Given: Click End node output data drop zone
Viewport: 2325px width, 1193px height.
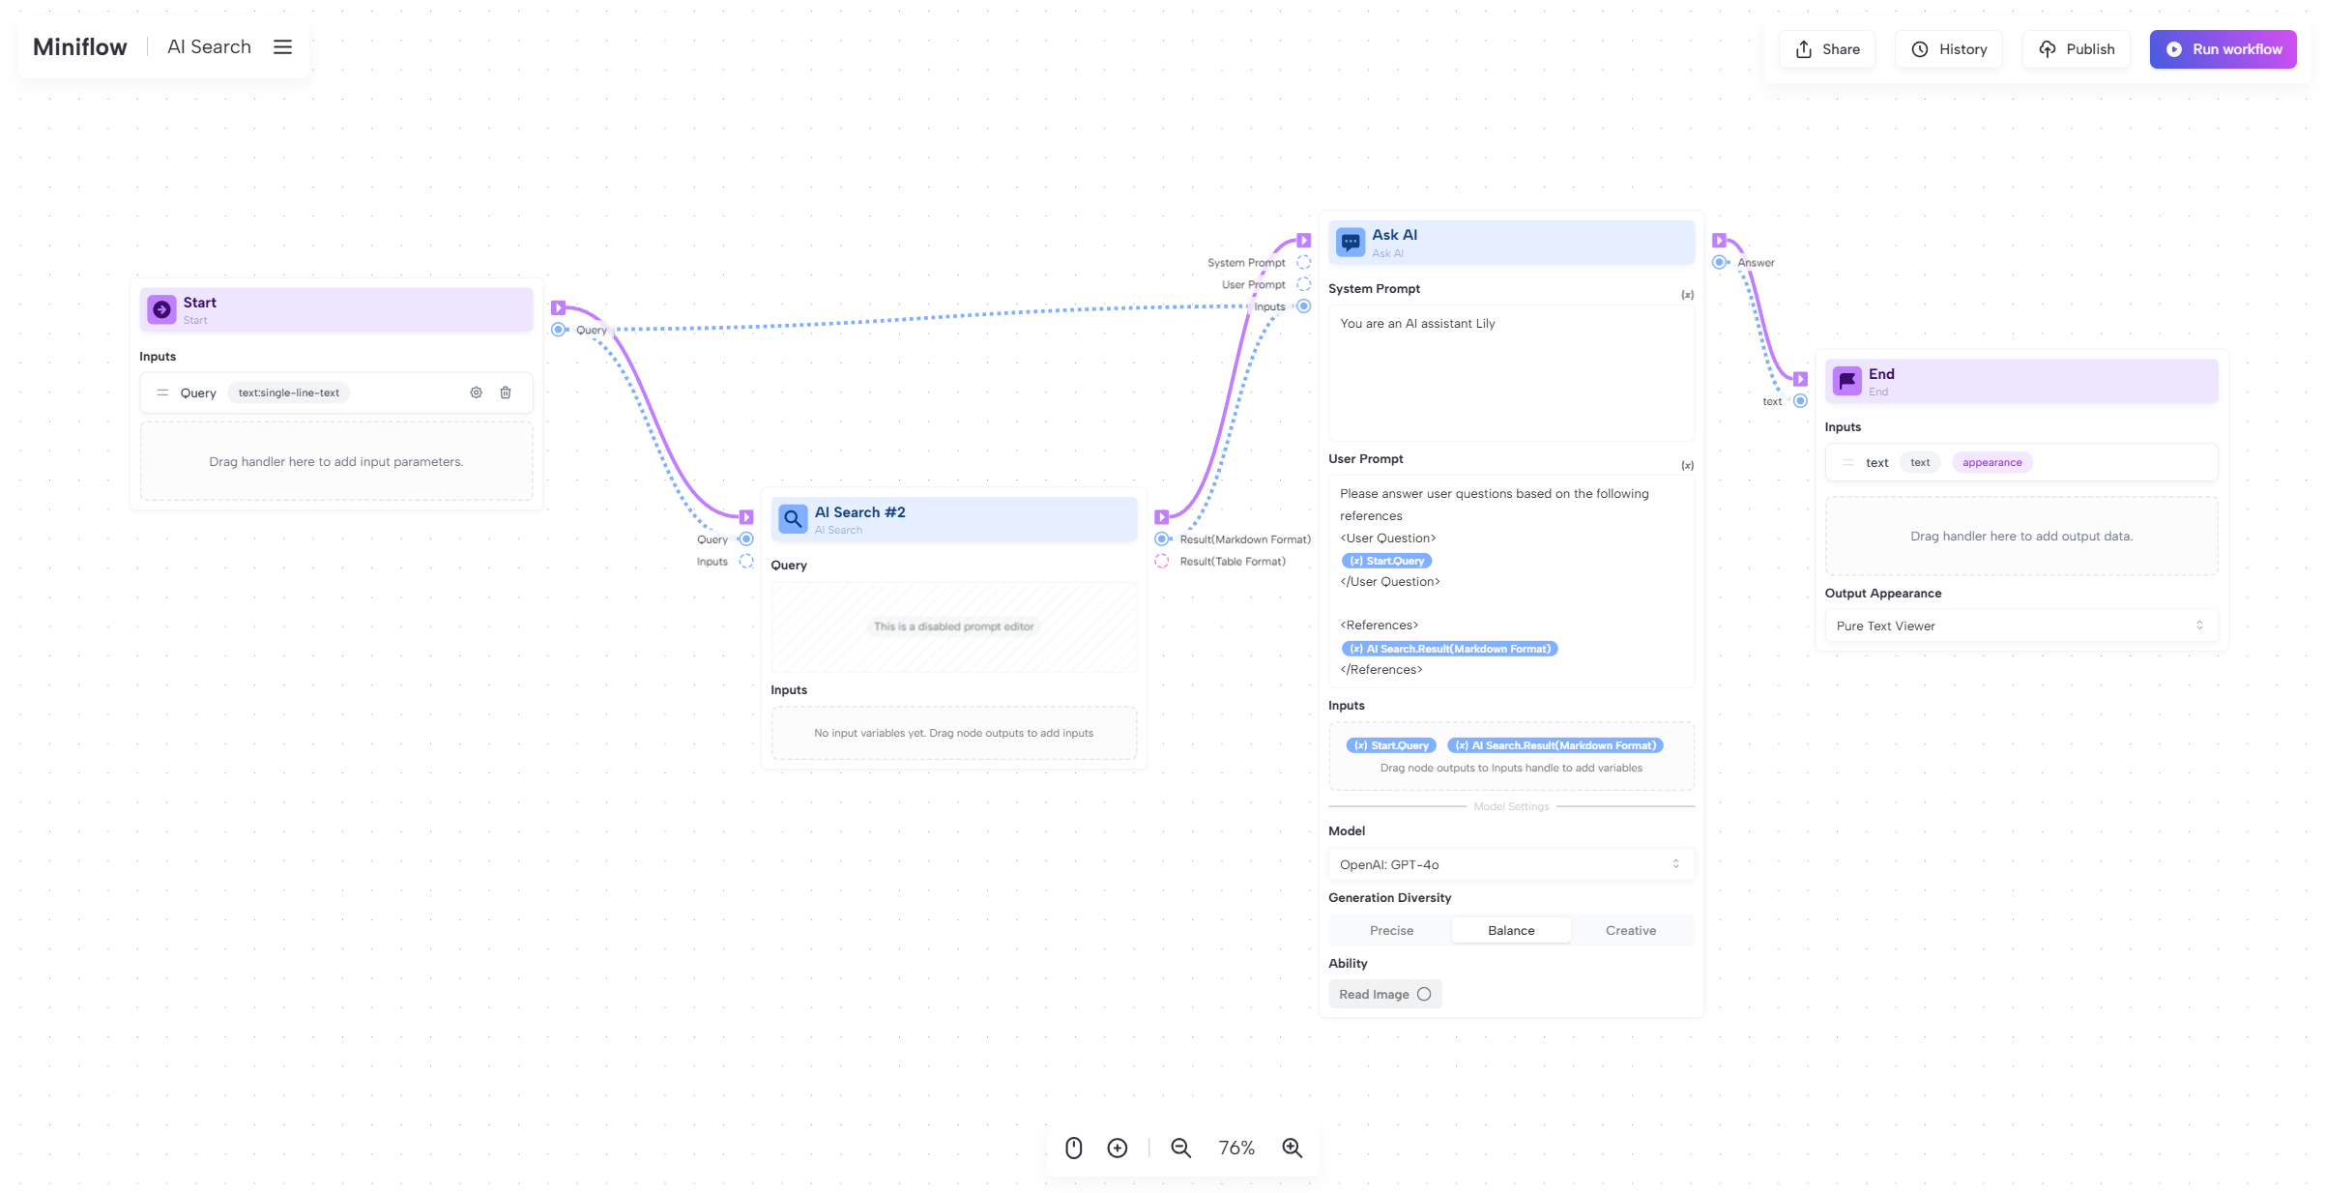Looking at the screenshot, I should click(2020, 536).
